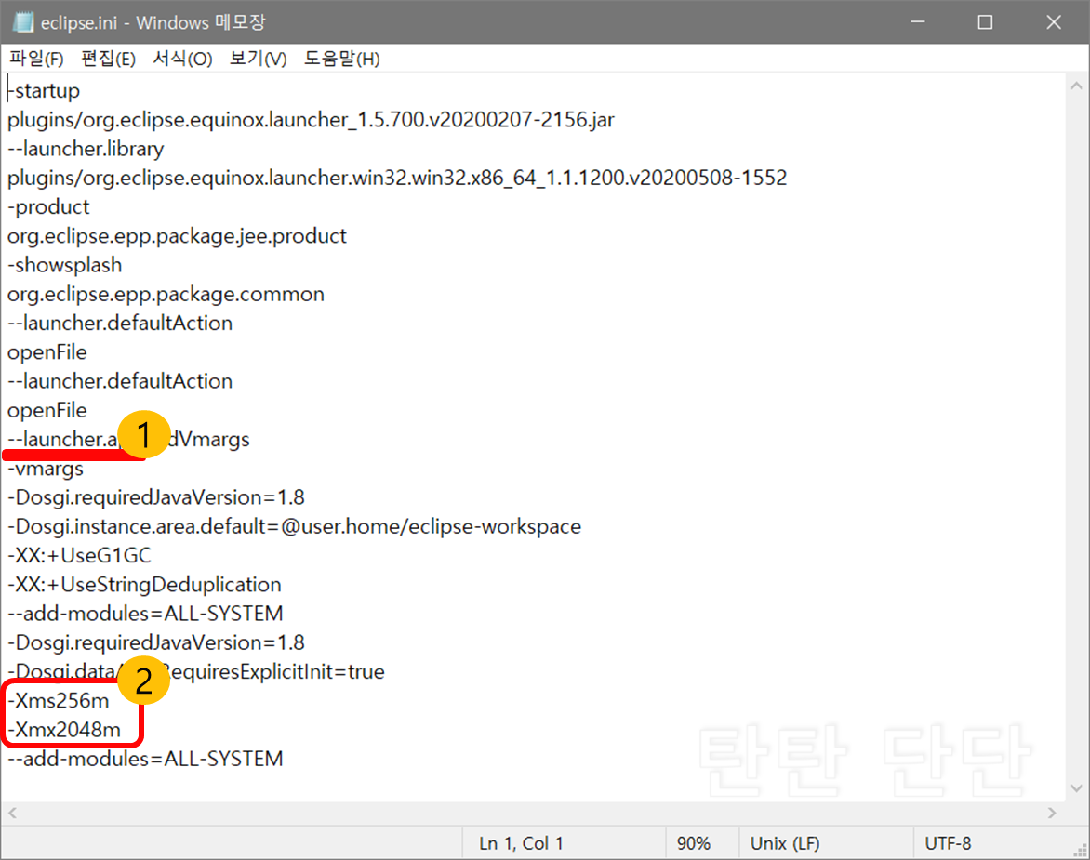The width and height of the screenshot is (1090, 860).
Task: Click the --launcher.library line
Action: point(86,150)
